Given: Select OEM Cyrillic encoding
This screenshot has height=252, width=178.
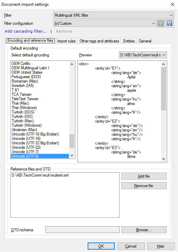Looking at the screenshot, I should click(x=40, y=64).
